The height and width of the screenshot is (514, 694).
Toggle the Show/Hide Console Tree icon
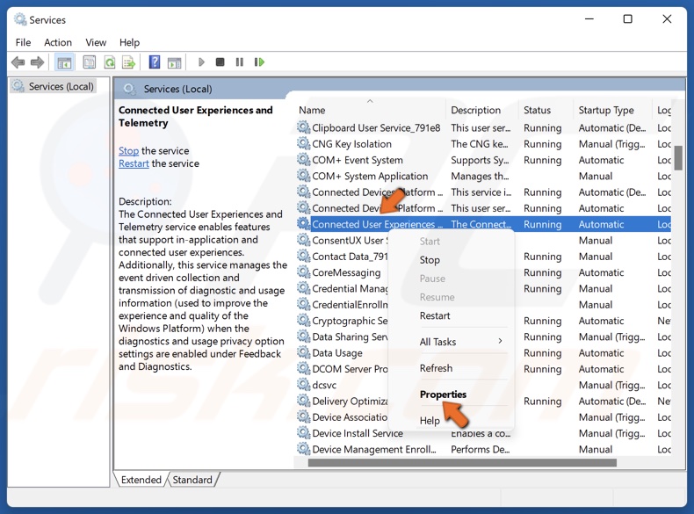click(64, 62)
